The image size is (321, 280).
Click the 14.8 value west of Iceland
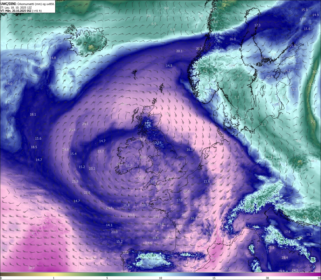(x=53, y=58)
